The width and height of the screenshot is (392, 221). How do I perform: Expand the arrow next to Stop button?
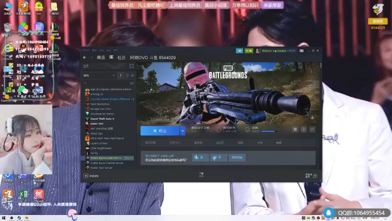pos(182,131)
